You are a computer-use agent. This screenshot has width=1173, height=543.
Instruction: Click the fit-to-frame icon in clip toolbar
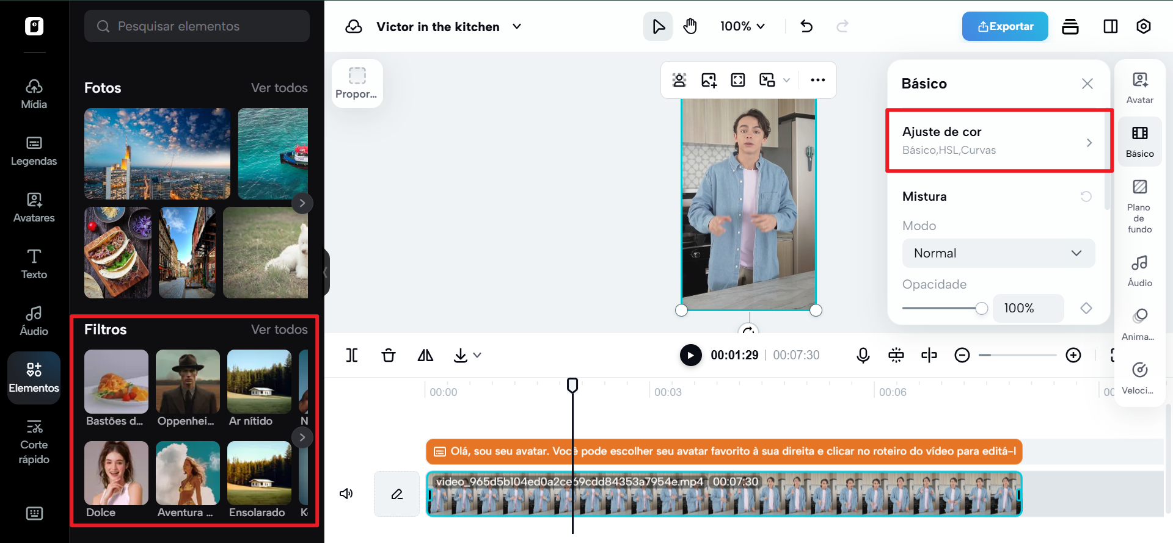pos(738,80)
